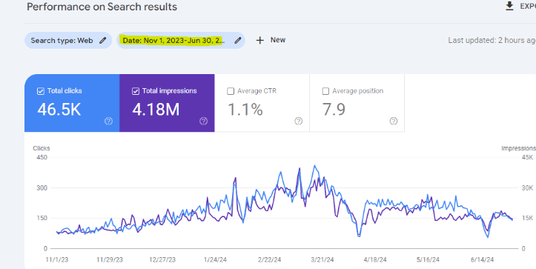The height and width of the screenshot is (269, 536).
Task: Click the 6/14/24 date label on chart axis
Action: pyautogui.click(x=482, y=260)
